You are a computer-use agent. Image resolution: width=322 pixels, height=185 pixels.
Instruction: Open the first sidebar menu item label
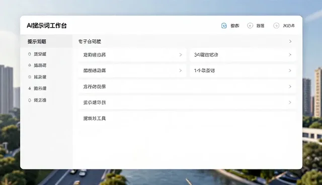point(40,54)
